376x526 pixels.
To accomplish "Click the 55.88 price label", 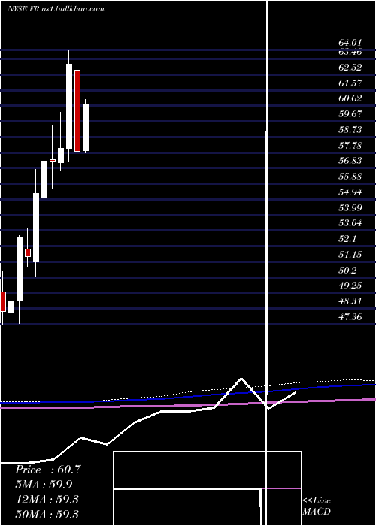I will tap(350, 177).
